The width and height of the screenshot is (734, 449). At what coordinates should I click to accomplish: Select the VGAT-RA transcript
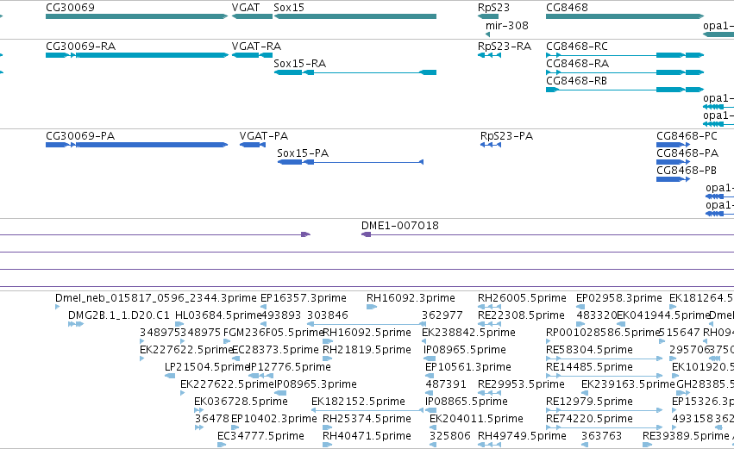(x=252, y=55)
